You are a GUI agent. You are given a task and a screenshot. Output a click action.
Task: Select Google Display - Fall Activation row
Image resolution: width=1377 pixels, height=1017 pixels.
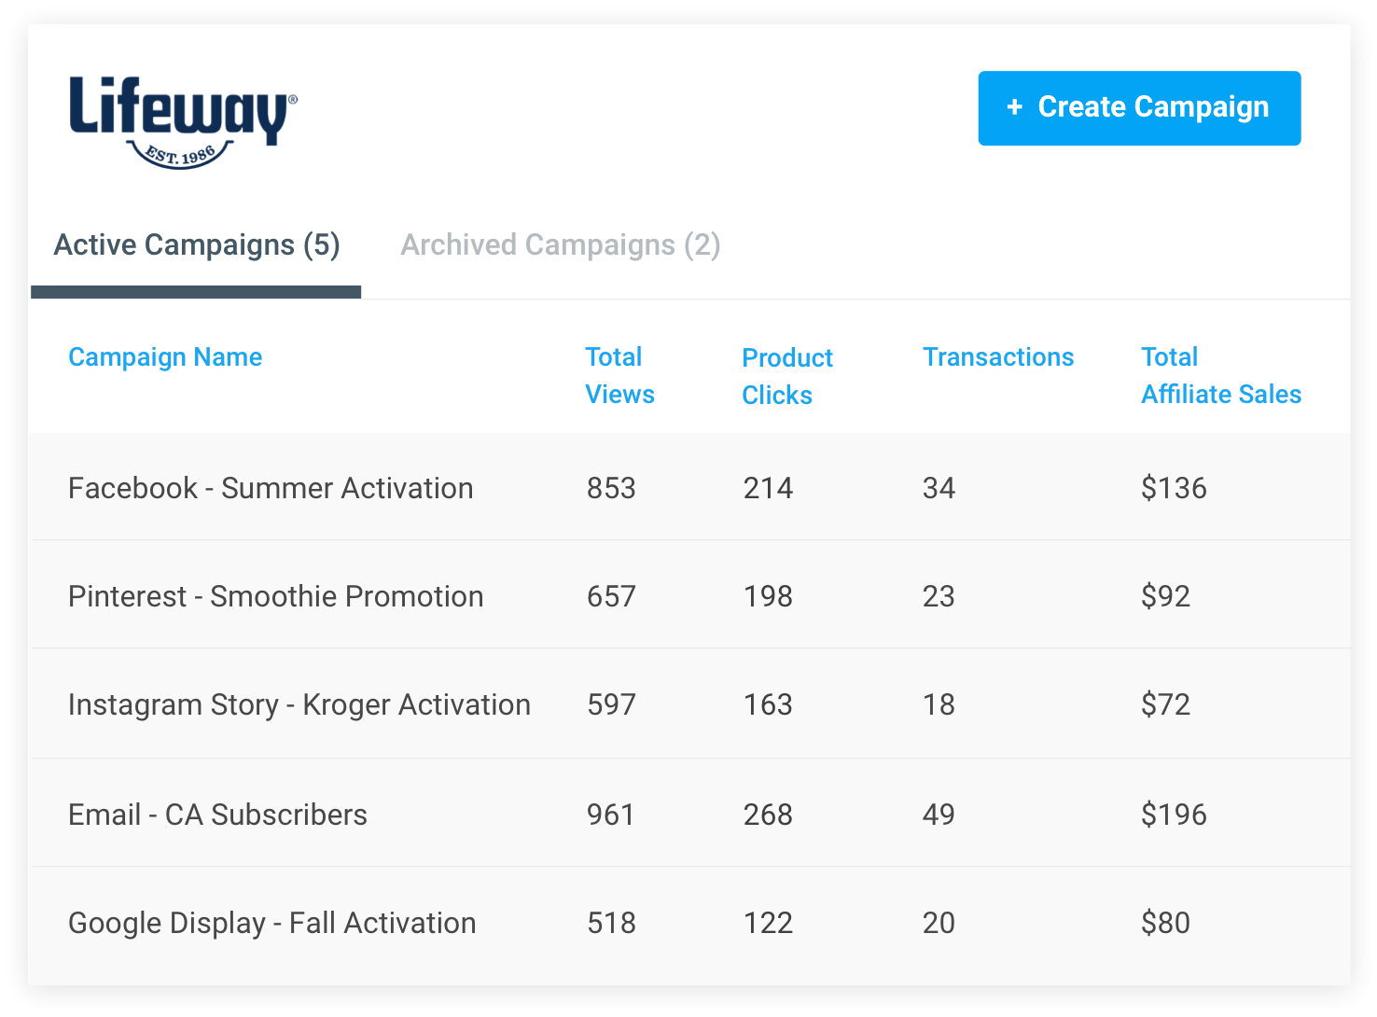tap(690, 923)
